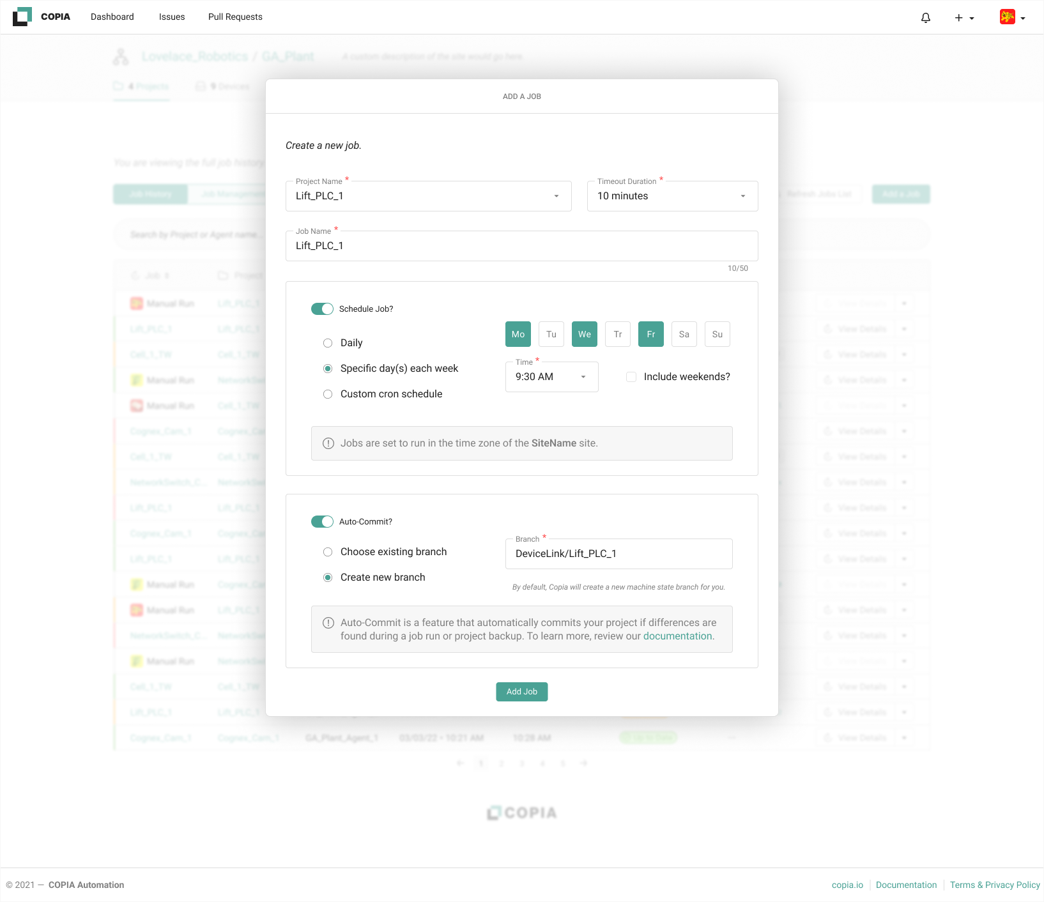Enable Saturday in the weekday selector
This screenshot has width=1044, height=902.
coord(684,334)
